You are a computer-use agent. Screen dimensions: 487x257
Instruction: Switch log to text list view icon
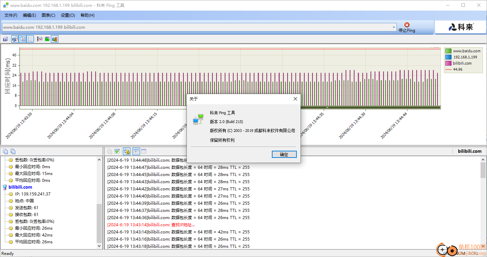136,151
